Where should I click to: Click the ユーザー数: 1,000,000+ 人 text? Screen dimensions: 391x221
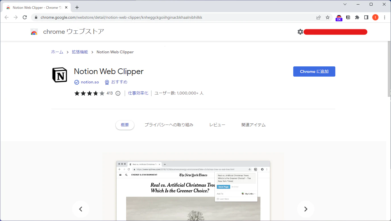pyautogui.click(x=179, y=93)
